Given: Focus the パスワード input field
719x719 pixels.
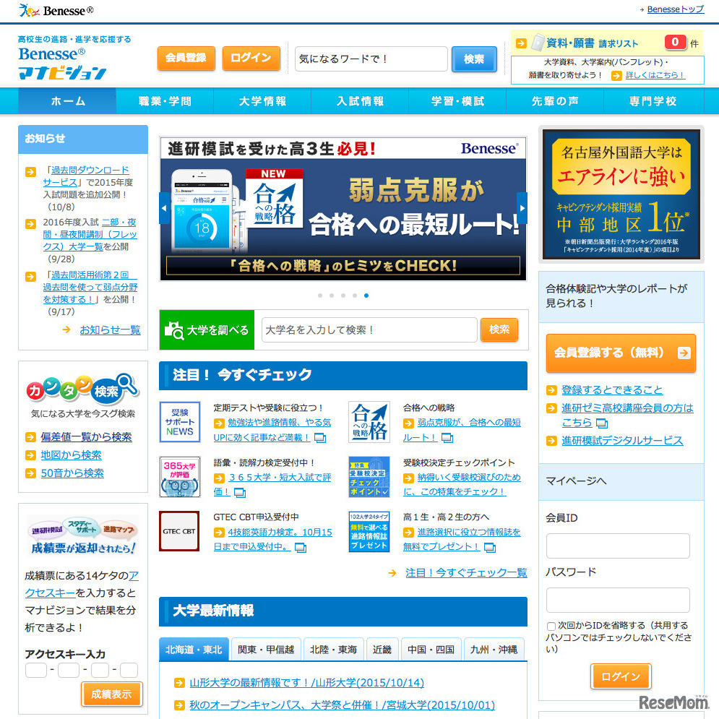Looking at the screenshot, I should (618, 600).
